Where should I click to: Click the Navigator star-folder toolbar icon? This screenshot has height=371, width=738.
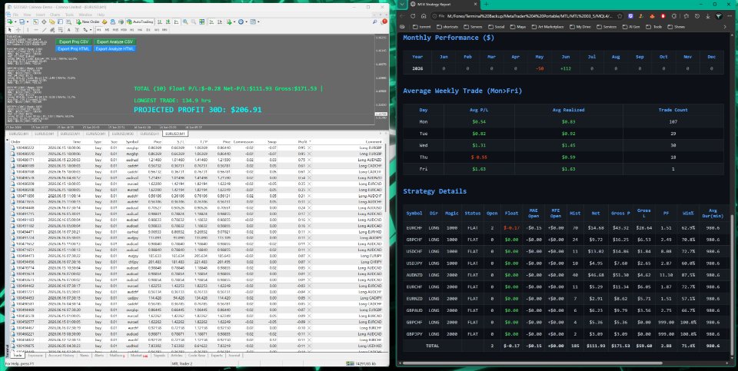52,22
